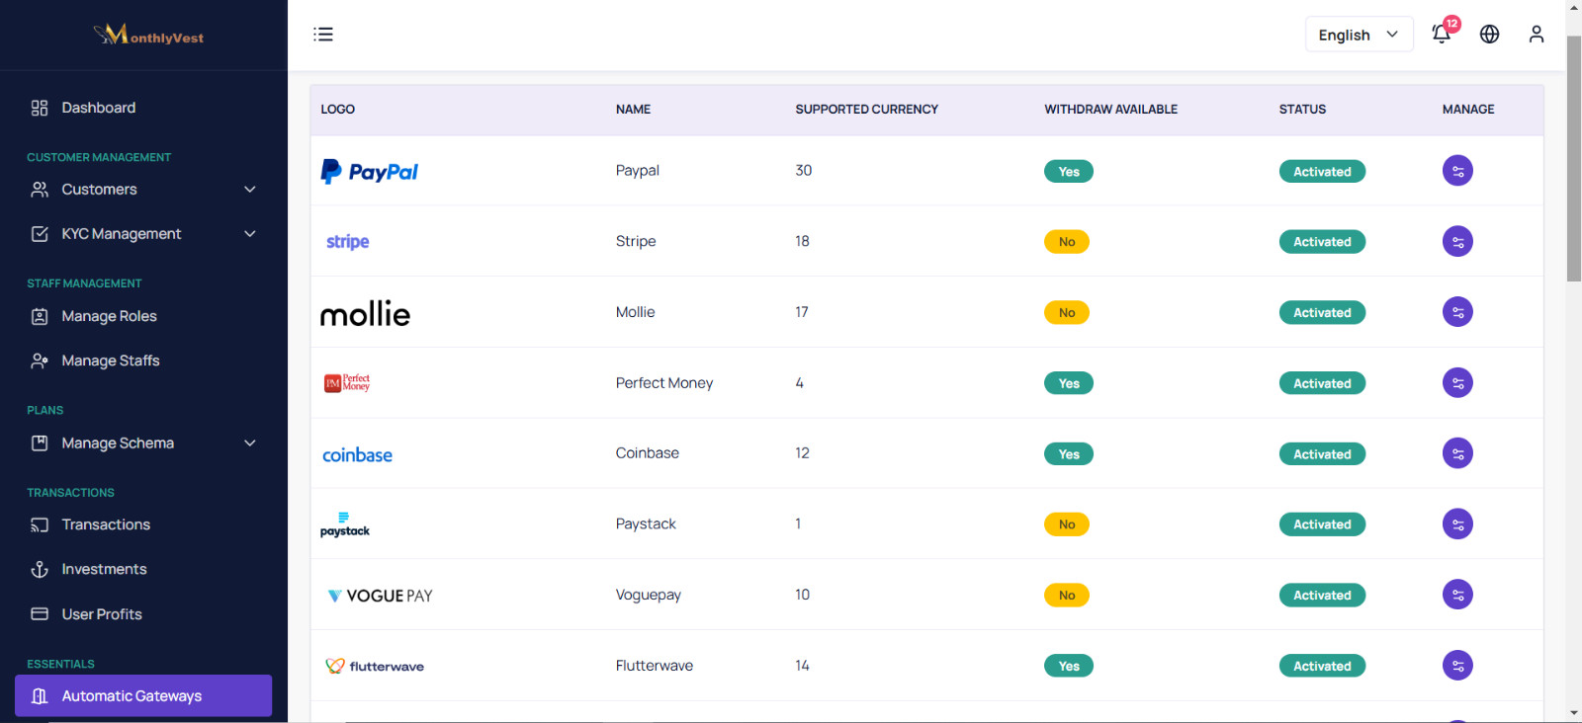Open Manage Schema sidebar menu
The image size is (1582, 723).
coord(143,443)
